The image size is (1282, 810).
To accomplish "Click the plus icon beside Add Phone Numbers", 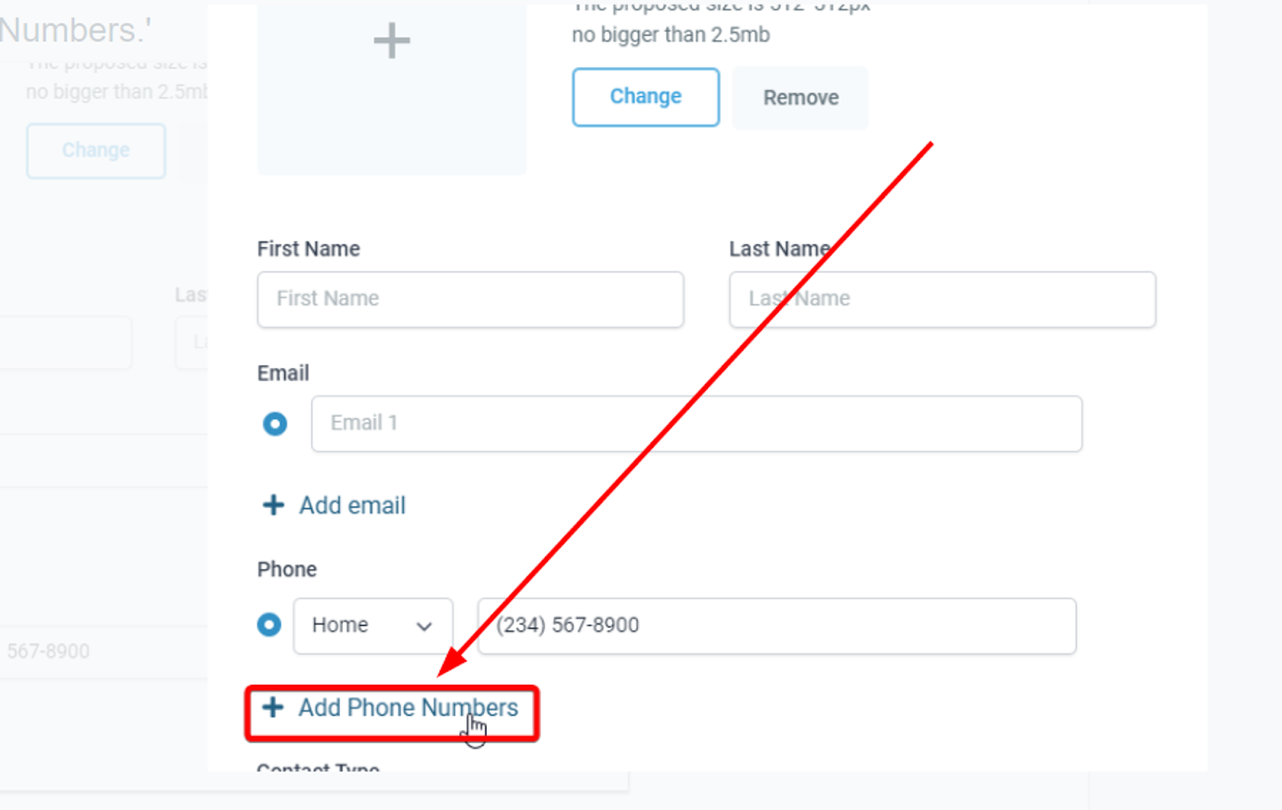I will pyautogui.click(x=272, y=707).
